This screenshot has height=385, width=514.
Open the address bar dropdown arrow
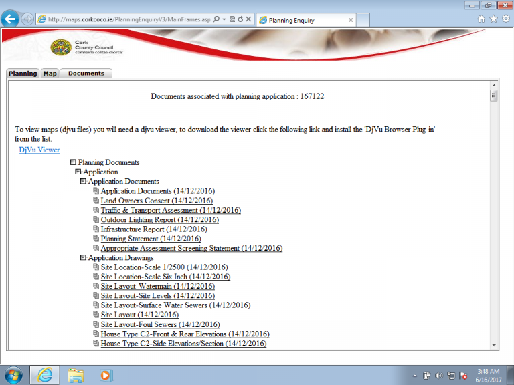click(224, 19)
